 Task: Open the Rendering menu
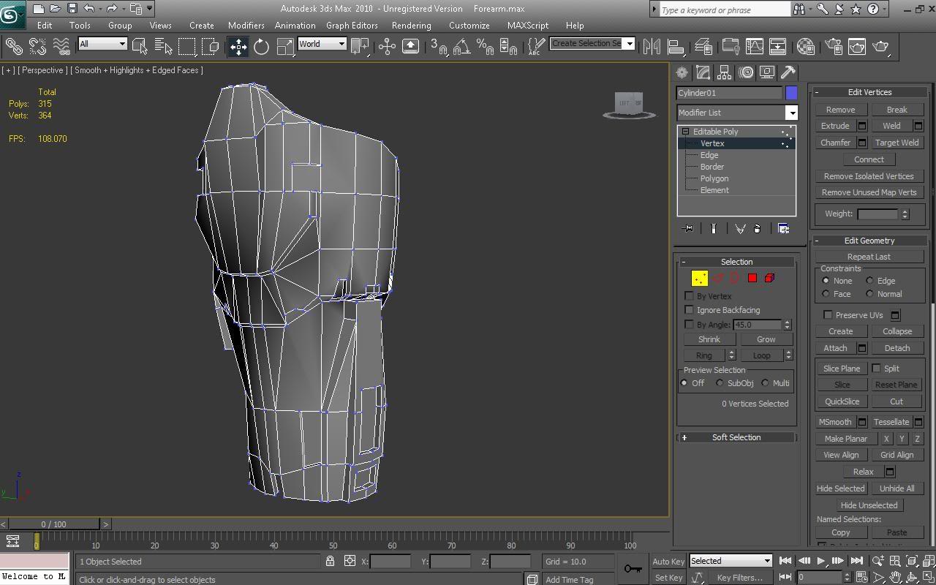(411, 25)
